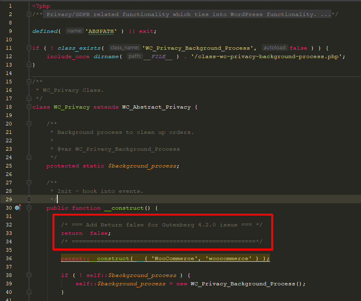Viewport: 361px width, 301px height.
Task: Collapse the __construct method fold at line 30
Action: coord(28,208)
